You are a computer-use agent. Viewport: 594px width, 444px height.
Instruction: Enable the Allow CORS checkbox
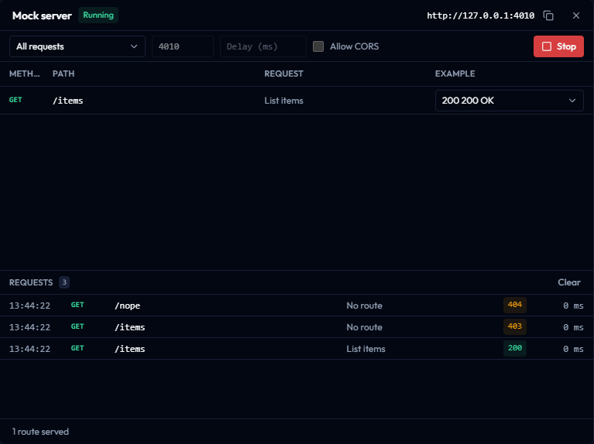[318, 46]
